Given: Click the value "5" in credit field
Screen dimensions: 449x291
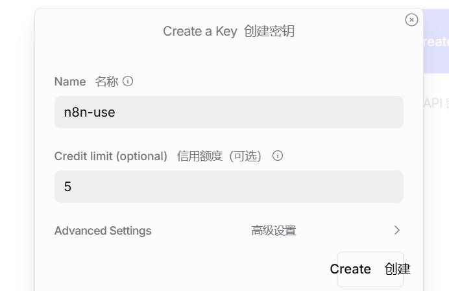Looking at the screenshot, I should pyautogui.click(x=67, y=187).
